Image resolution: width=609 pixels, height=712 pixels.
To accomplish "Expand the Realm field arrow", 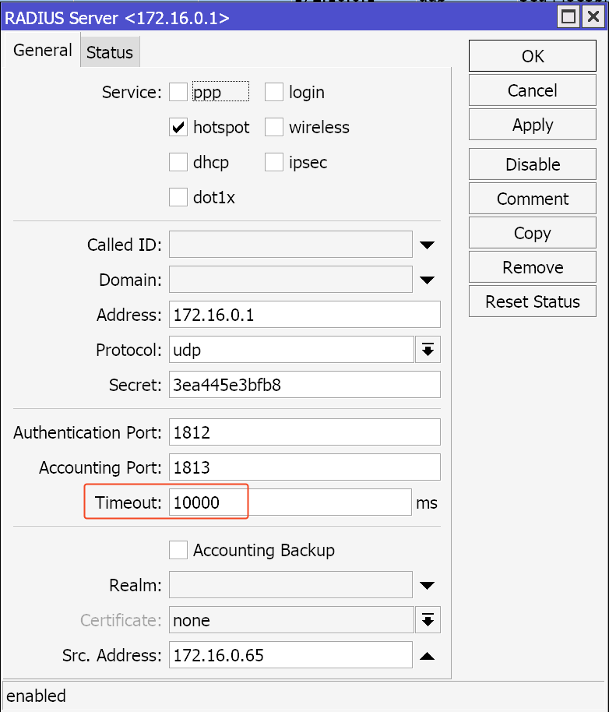I will coord(427,585).
